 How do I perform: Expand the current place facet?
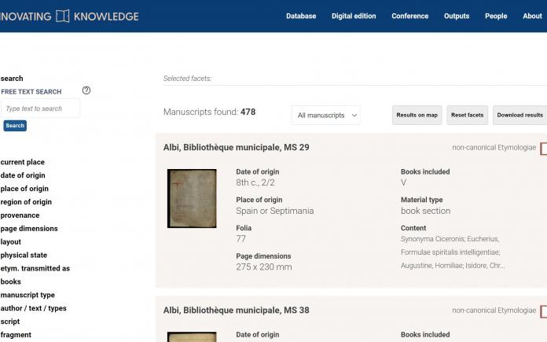23,162
